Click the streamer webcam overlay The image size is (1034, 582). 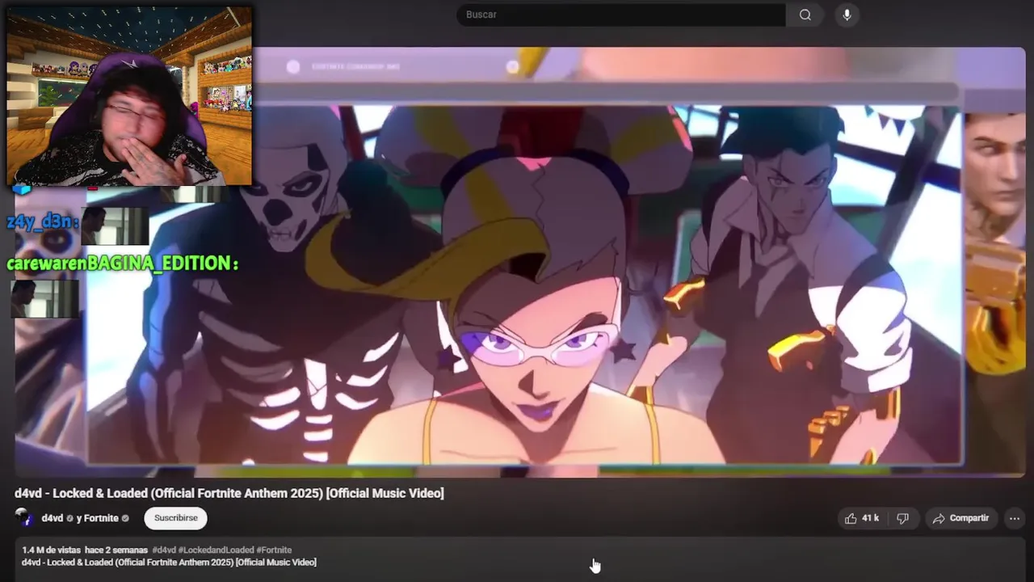click(129, 95)
